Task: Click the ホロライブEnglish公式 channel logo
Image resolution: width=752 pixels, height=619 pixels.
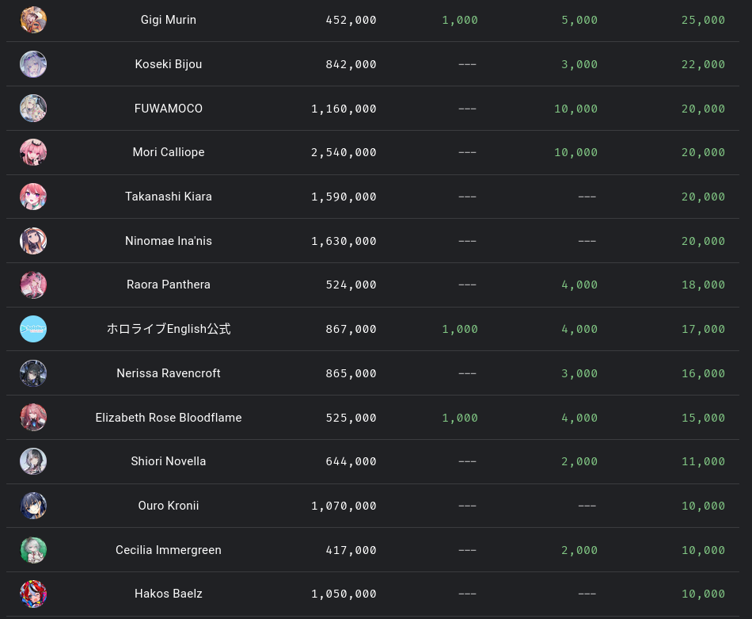Action: (33, 329)
